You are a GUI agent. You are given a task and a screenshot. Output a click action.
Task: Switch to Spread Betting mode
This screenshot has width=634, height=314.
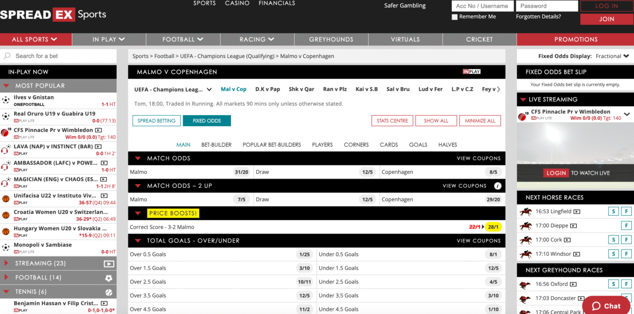(x=156, y=121)
